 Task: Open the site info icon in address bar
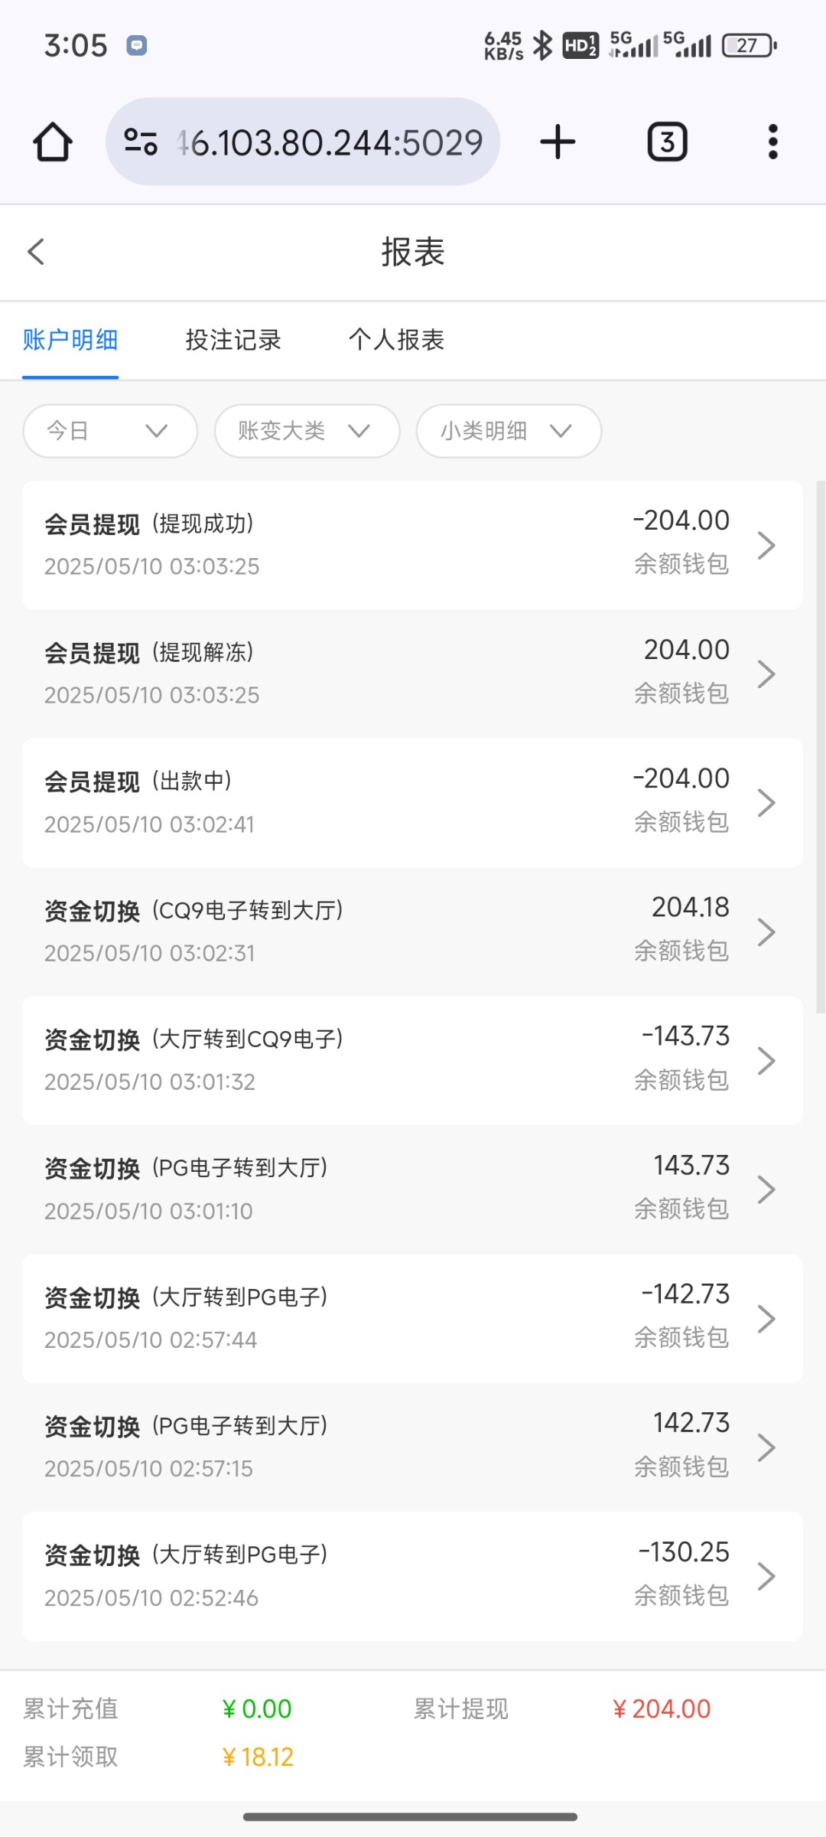point(141,142)
